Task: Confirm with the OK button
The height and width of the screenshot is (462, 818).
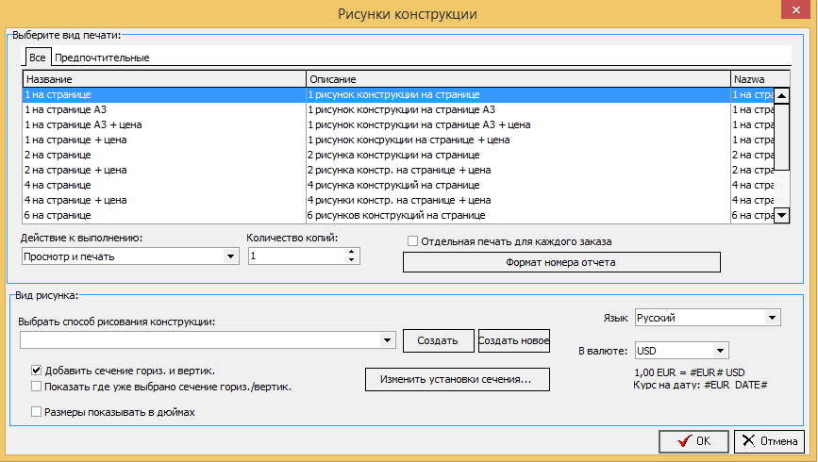Action: click(x=693, y=441)
